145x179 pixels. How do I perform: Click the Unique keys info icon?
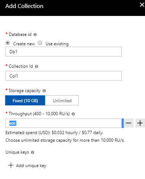tap(33, 152)
